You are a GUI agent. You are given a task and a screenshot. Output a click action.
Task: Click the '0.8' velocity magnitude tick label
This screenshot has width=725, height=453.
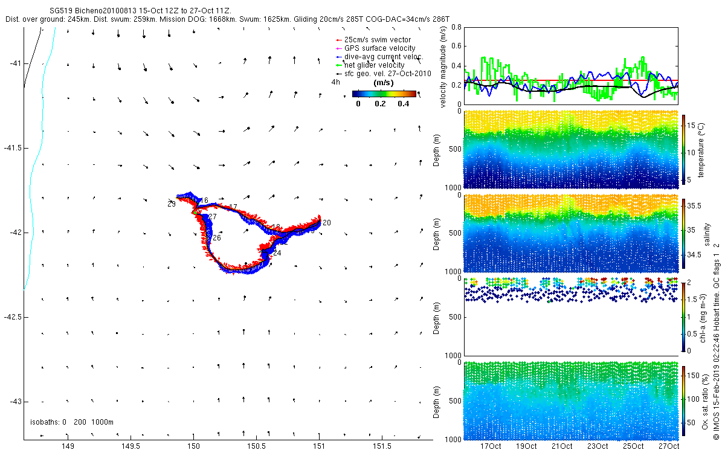pos(457,27)
